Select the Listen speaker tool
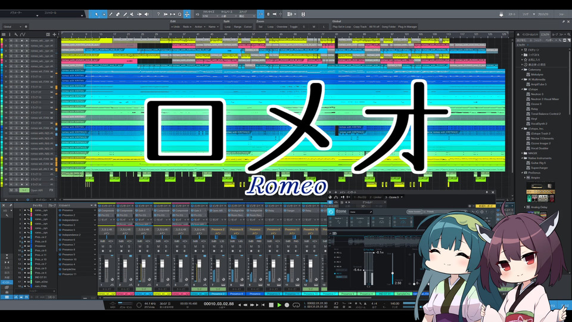Screen dimensions: 572x322 point(147,14)
